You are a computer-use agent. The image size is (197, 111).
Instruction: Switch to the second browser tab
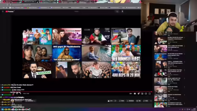point(30,2)
